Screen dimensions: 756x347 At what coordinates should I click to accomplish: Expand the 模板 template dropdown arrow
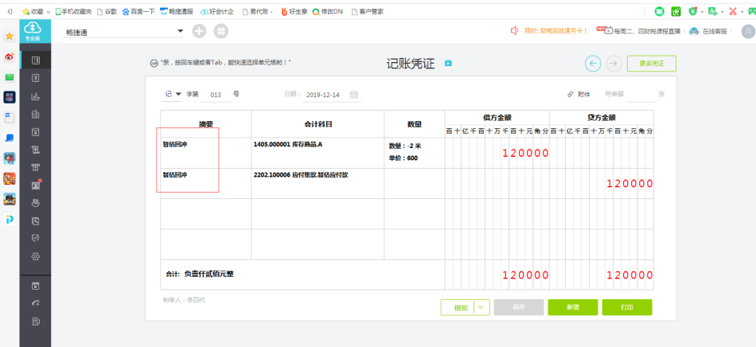tap(482, 307)
